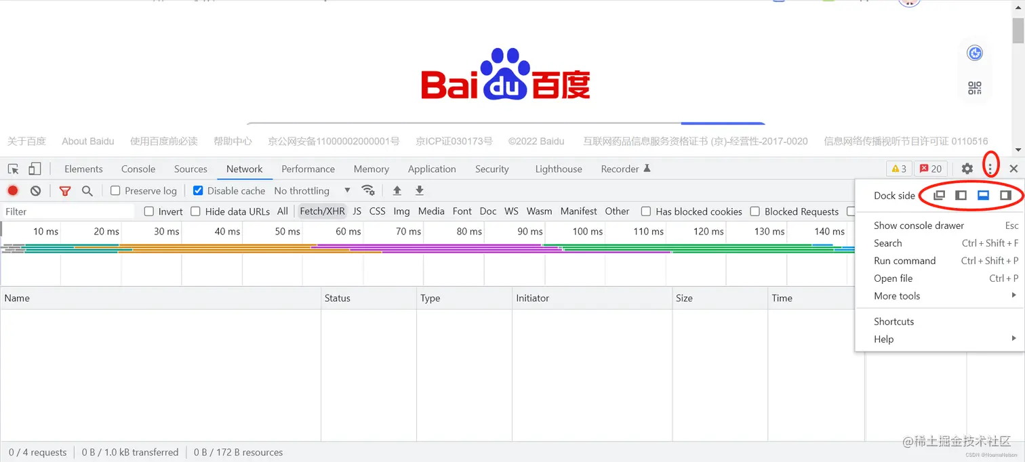The height and width of the screenshot is (462, 1025).
Task: Import a HAR file
Action: point(397,190)
